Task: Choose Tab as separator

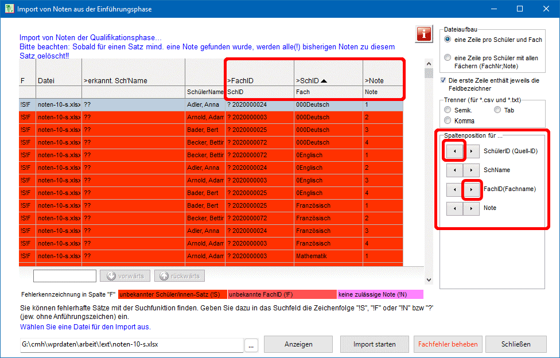Action: [497, 110]
